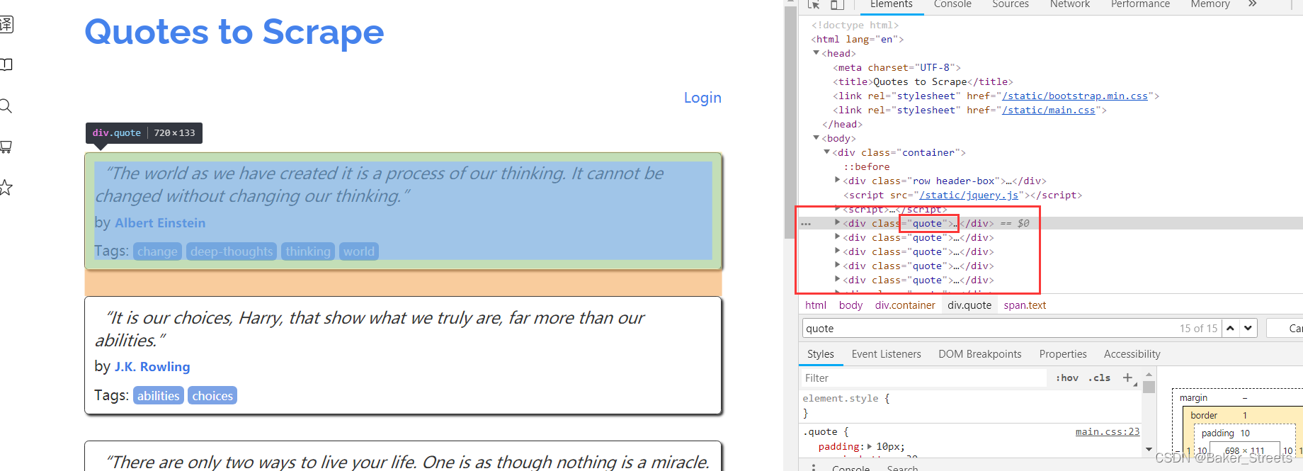Click the search magnifier icon in sidebar
Screen dimensions: 1303x471
pyautogui.click(x=6, y=106)
